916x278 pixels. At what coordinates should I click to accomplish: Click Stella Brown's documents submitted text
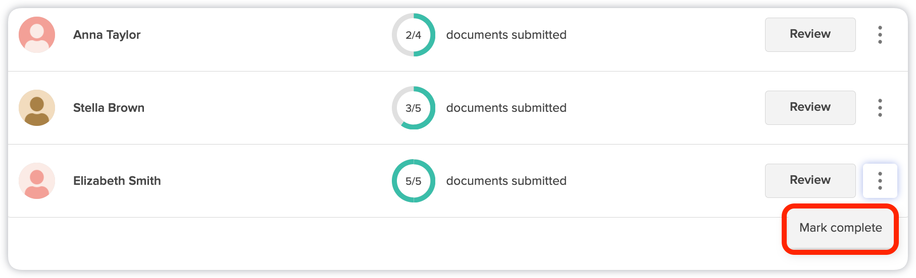[x=506, y=108]
